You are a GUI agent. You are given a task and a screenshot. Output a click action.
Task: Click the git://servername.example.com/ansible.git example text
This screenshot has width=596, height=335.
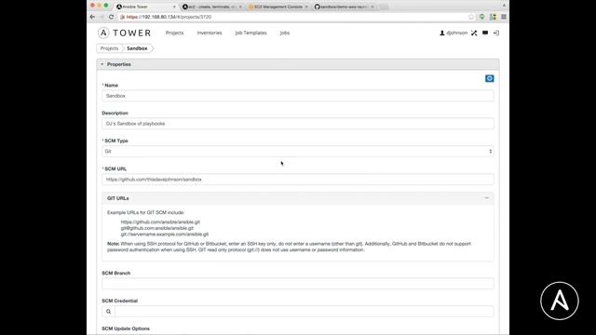(x=165, y=234)
